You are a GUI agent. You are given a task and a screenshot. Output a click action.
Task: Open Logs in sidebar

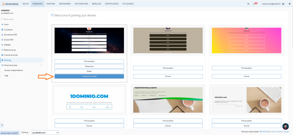coord(6,75)
